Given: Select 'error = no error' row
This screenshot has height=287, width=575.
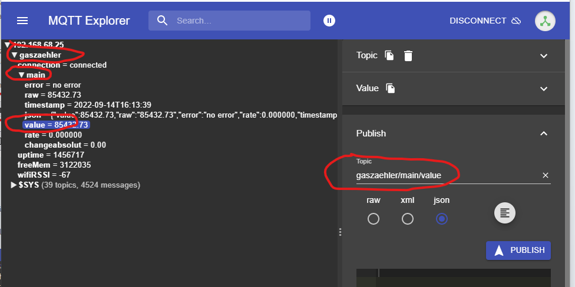Looking at the screenshot, I should click(52, 85).
